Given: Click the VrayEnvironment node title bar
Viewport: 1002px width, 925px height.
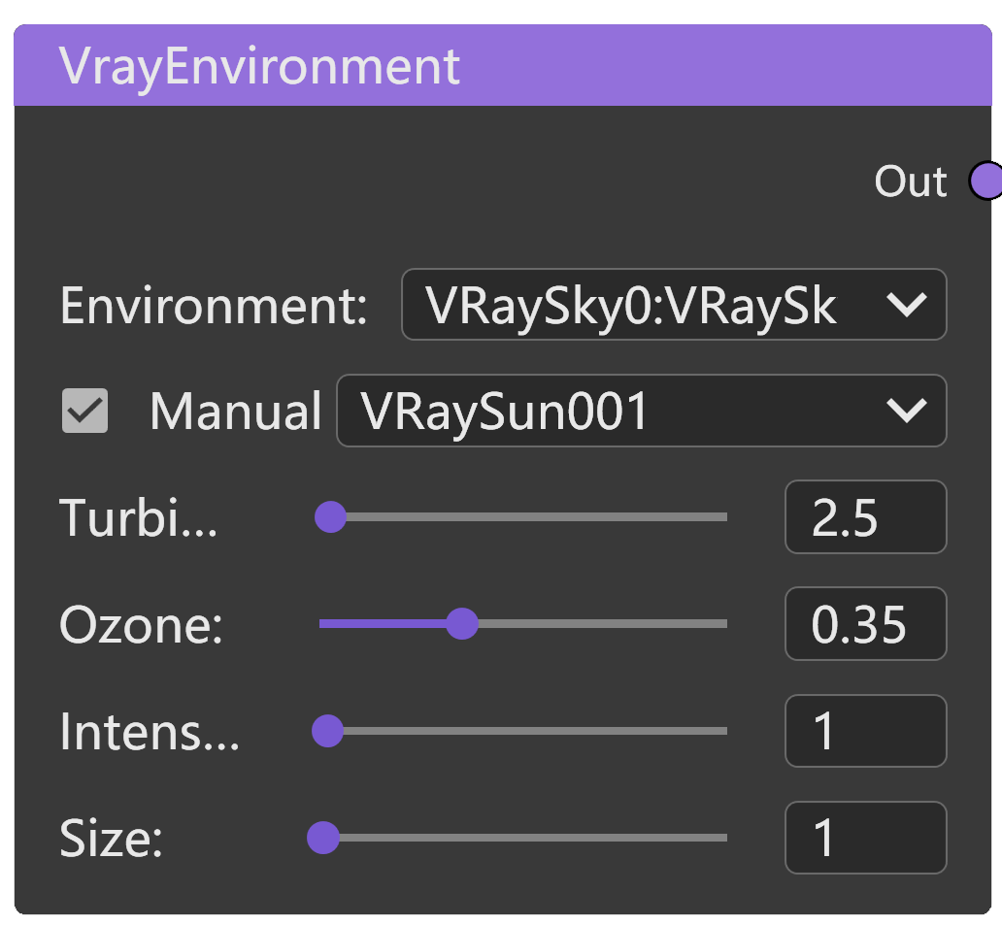Looking at the screenshot, I should (501, 66).
